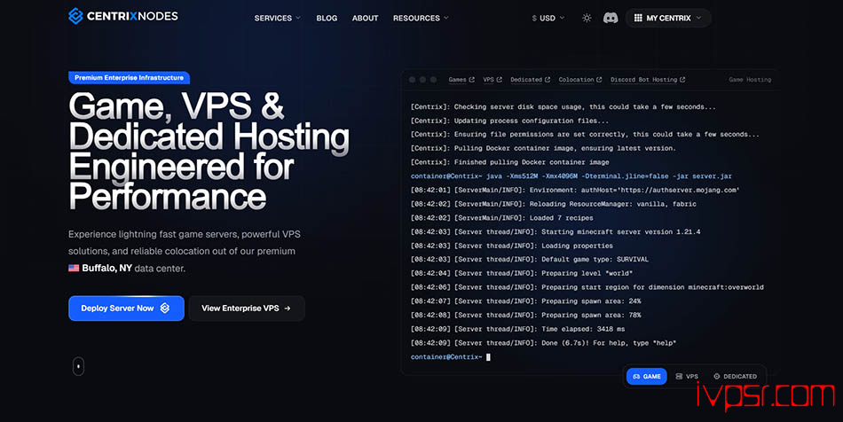
Task: Open the Services dropdown menu
Action: pyautogui.click(x=278, y=19)
